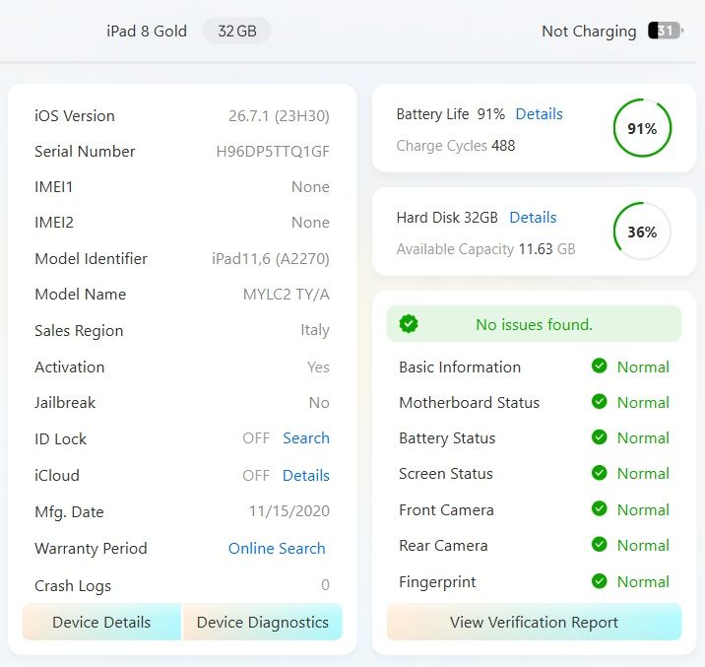The height and width of the screenshot is (667, 705).
Task: Click the IMEI2 value None
Action: pos(311,223)
